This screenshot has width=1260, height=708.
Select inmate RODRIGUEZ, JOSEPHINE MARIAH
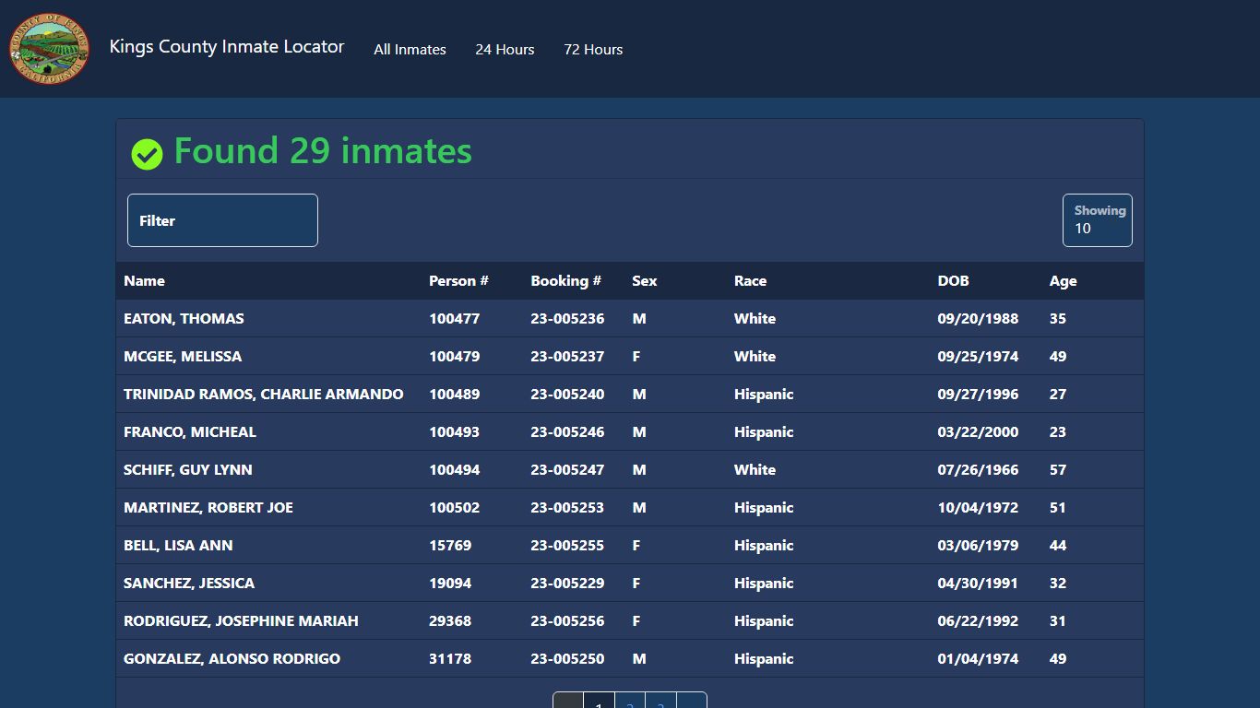pyautogui.click(x=241, y=621)
